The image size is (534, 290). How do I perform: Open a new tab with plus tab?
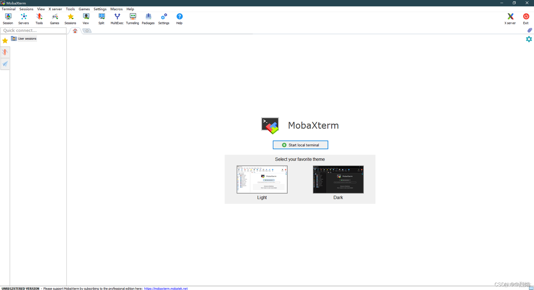tap(87, 31)
